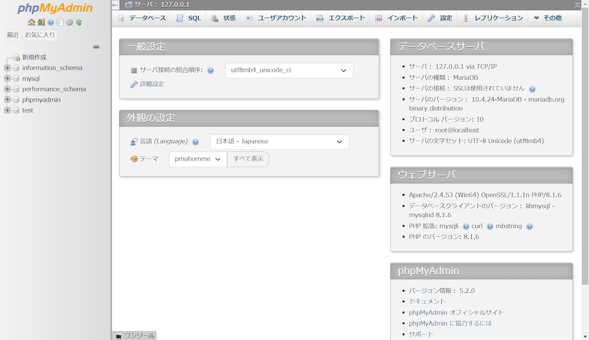This screenshot has height=340, width=589.
Task: Click the page vertical scrollbar
Action: [585, 147]
